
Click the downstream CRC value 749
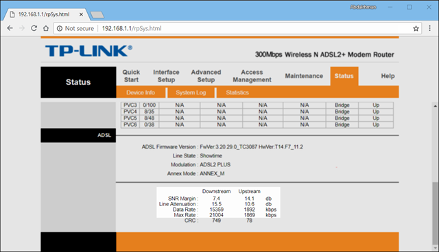pos(217,220)
